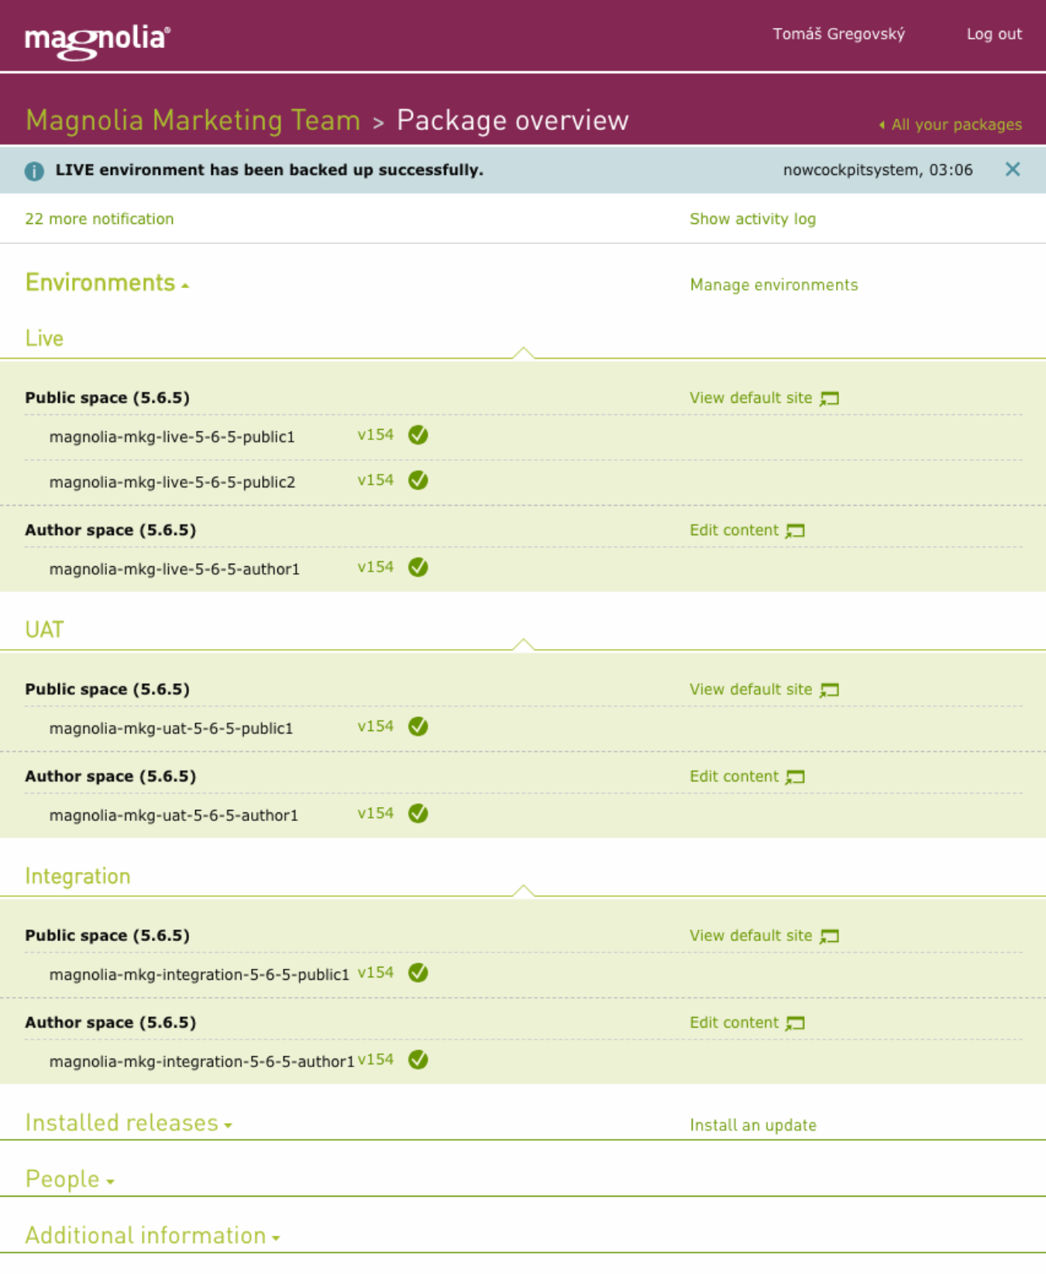Image resolution: width=1046 pixels, height=1274 pixels.
Task: Open external link icon beside UAT Edit content
Action: (795, 778)
